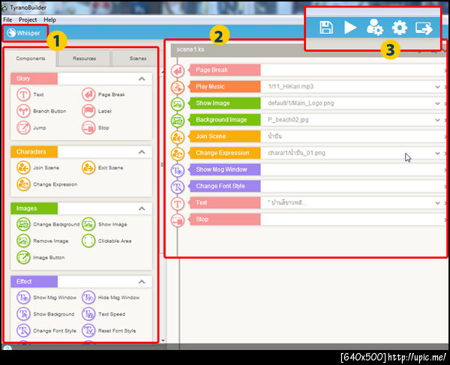The width and height of the screenshot is (450, 365).
Task: Select the Jump component
Action: [31, 127]
